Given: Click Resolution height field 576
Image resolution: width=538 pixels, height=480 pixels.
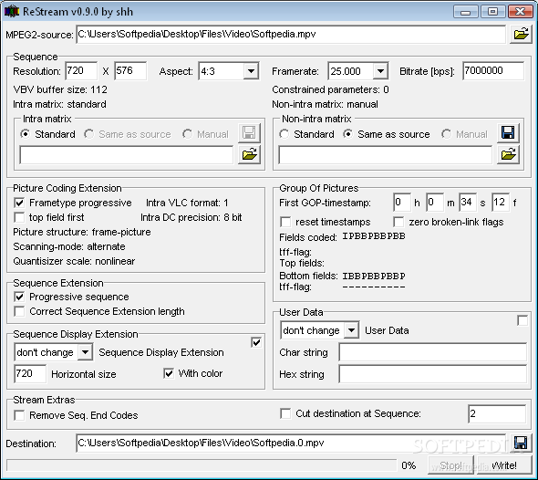Looking at the screenshot, I should pos(130,71).
